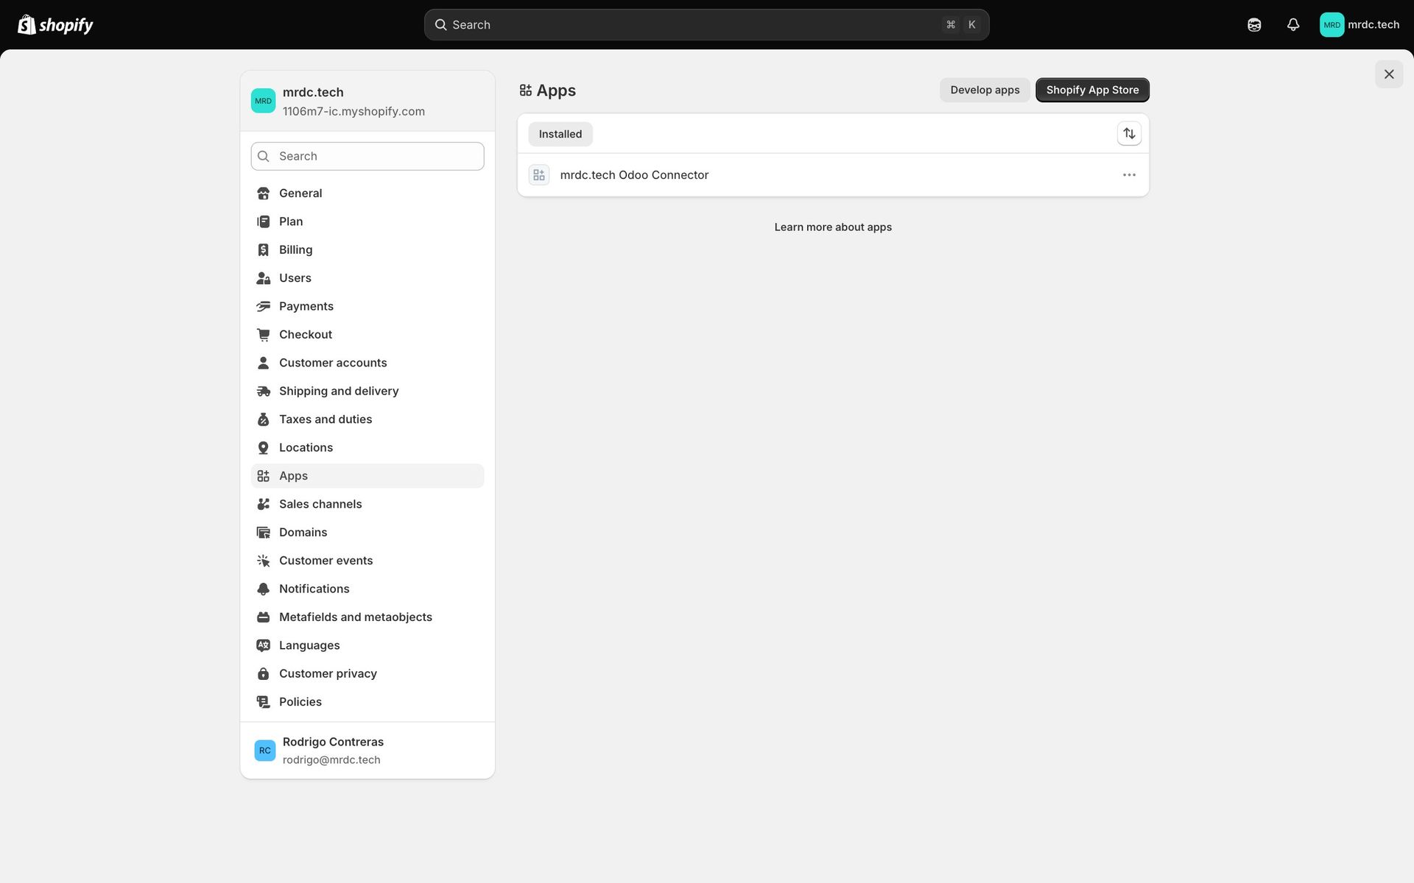Open Payments settings
This screenshot has width=1414, height=883.
coord(367,306)
